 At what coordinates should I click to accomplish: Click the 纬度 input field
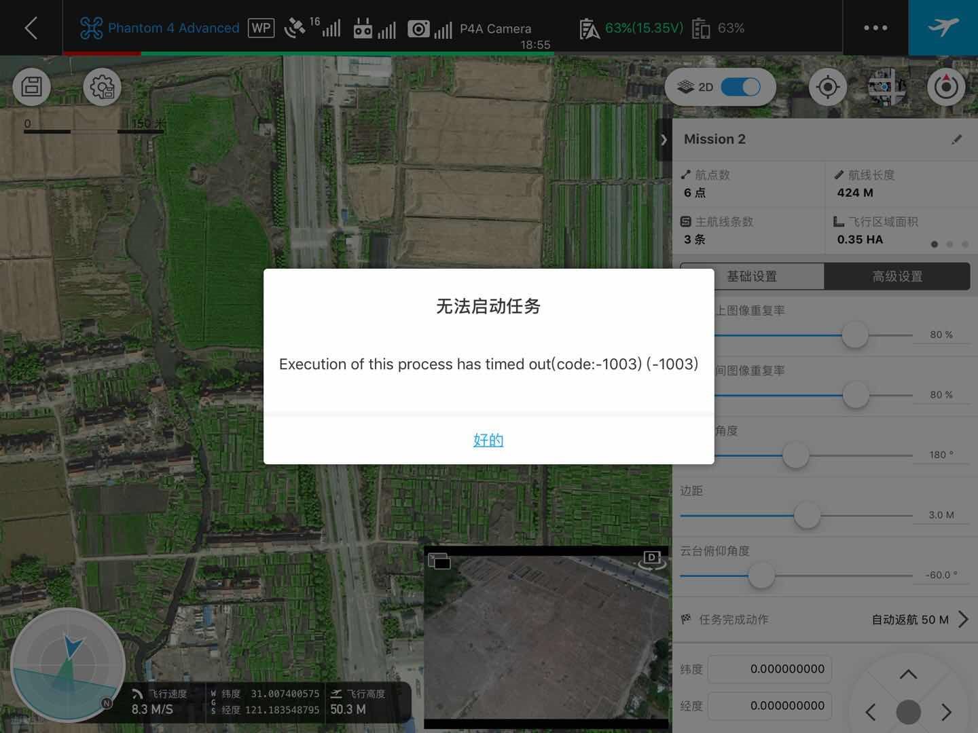coord(769,669)
